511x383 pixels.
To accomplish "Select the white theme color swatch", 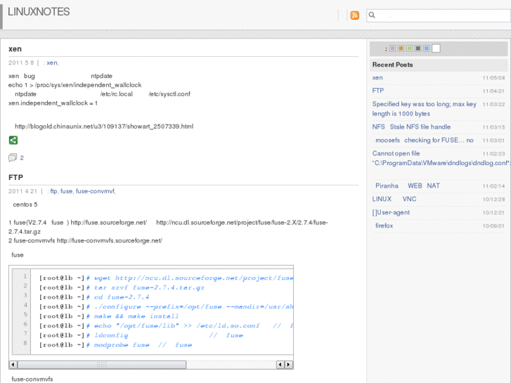I will click(x=436, y=48).
